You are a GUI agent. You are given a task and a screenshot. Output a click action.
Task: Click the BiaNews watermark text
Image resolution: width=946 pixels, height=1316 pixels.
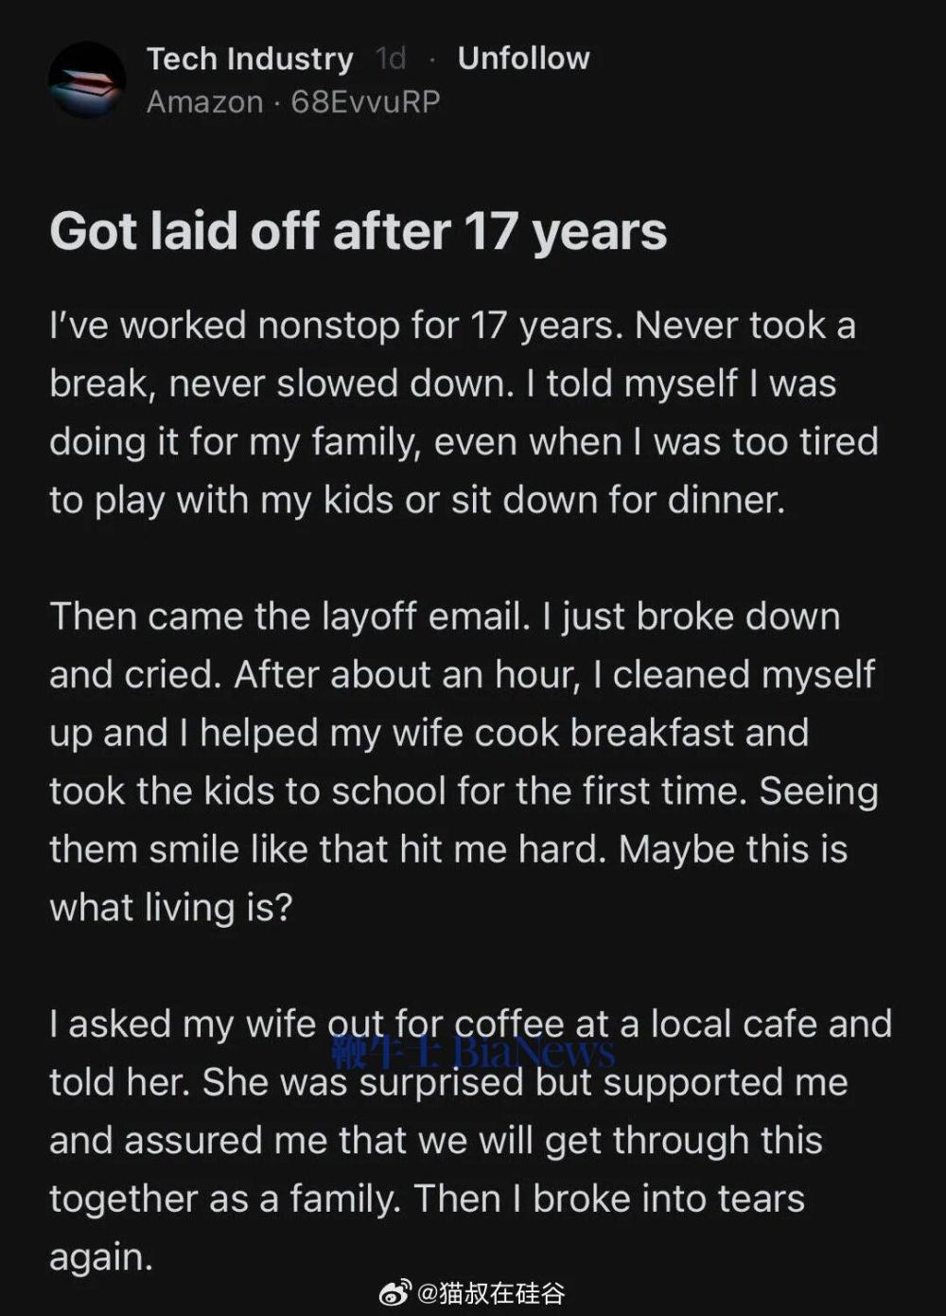(534, 1052)
